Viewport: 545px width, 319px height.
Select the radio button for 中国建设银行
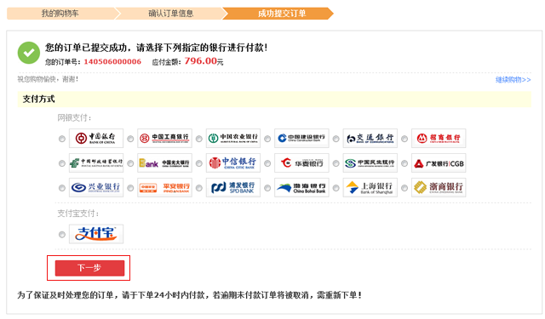(267, 139)
